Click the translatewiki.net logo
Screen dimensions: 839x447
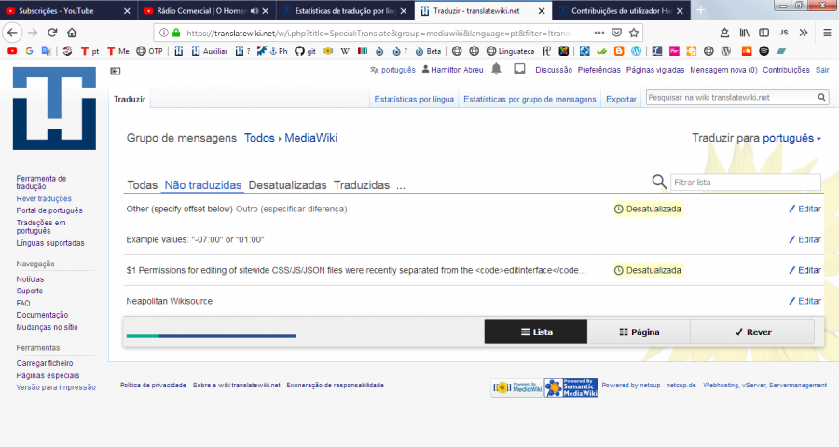pyautogui.click(x=55, y=109)
